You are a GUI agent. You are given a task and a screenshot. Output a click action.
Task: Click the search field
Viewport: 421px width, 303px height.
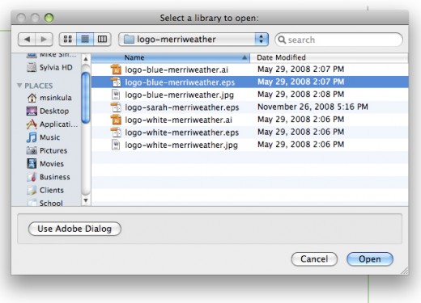(x=338, y=40)
